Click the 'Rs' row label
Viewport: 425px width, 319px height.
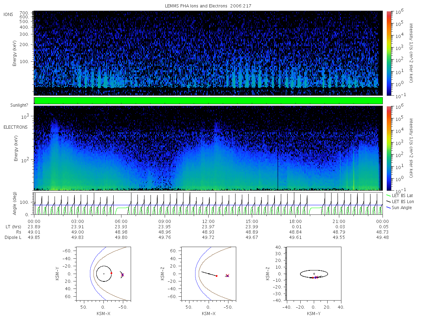click(x=18, y=232)
